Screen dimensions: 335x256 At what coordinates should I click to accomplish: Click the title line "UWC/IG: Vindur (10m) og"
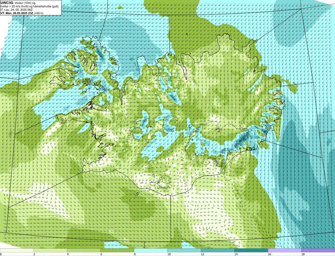point(18,3)
